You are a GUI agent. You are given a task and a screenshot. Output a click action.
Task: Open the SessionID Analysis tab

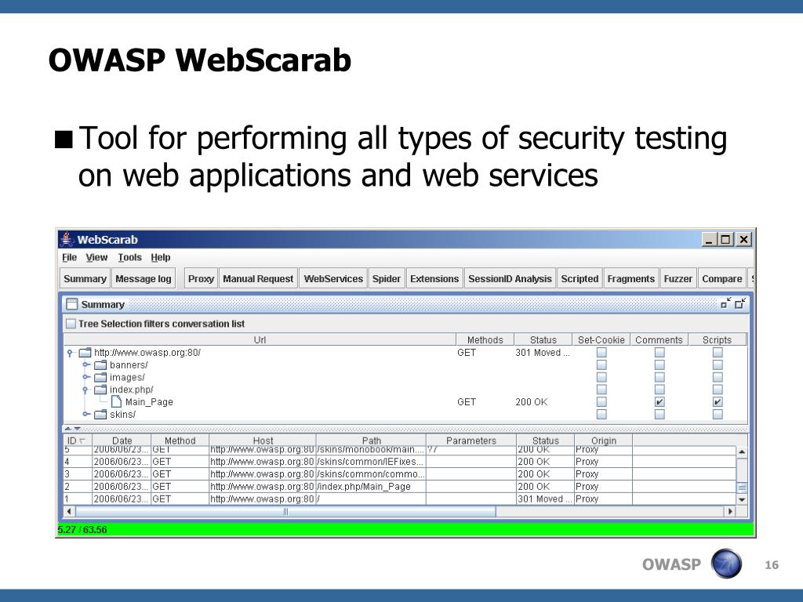510,278
